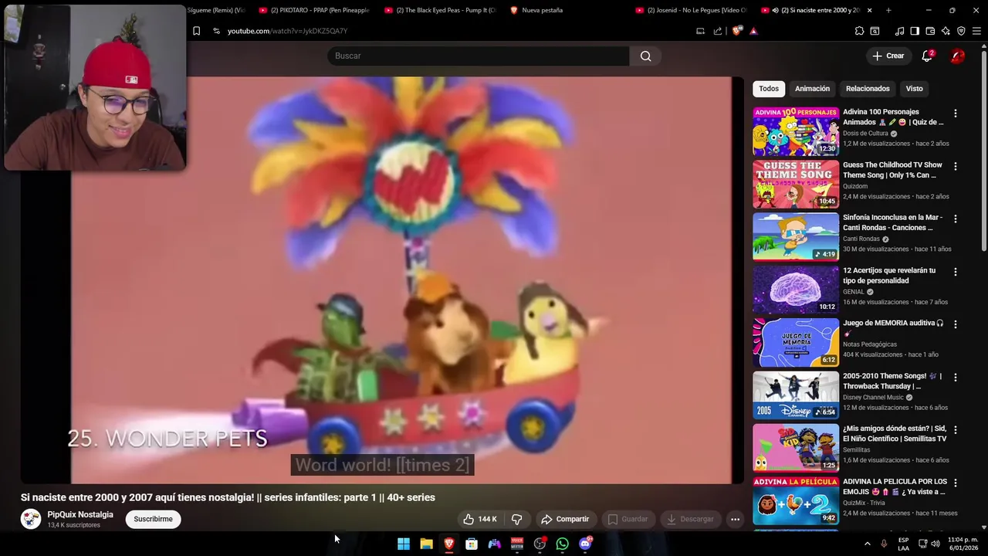Click the bookmark icon in address bar
Image resolution: width=988 pixels, height=556 pixels.
(x=196, y=31)
